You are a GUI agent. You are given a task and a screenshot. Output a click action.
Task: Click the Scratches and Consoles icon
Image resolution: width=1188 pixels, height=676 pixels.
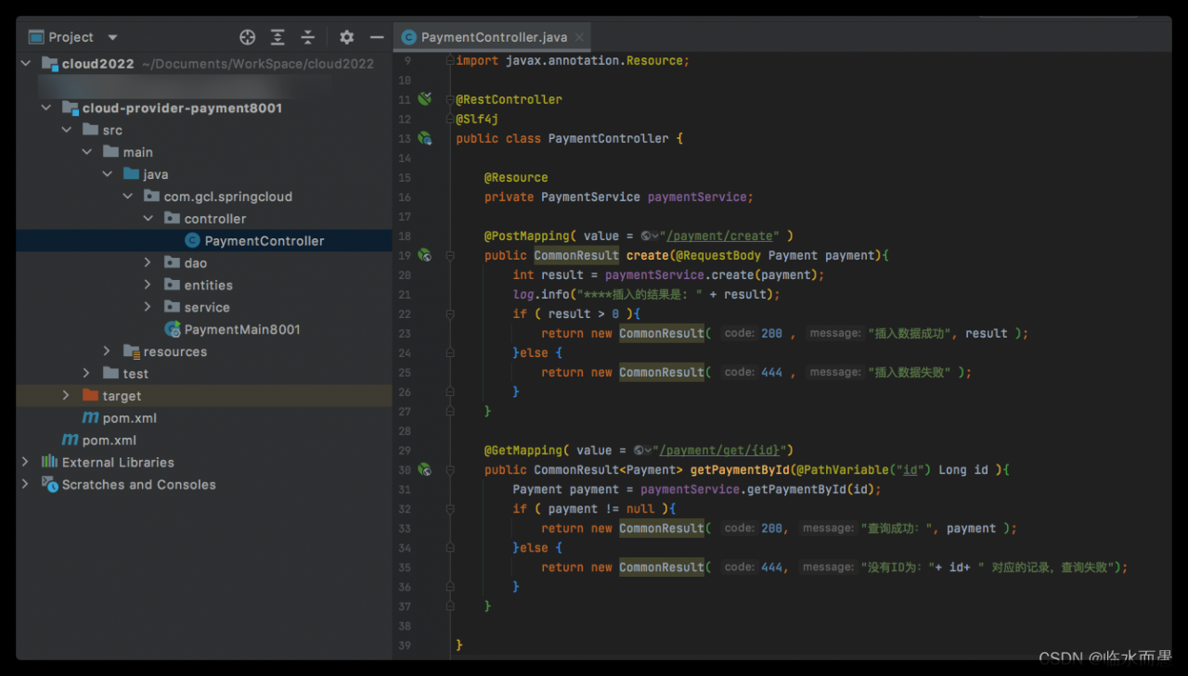pos(49,484)
